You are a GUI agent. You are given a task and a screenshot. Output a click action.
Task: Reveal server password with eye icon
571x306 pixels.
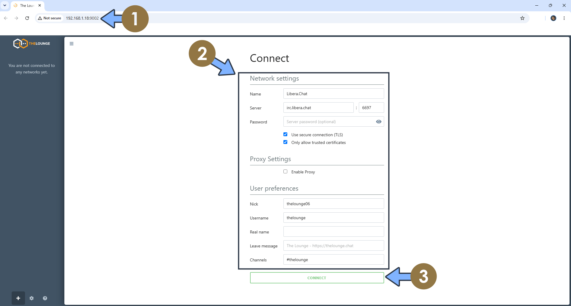[379, 122]
